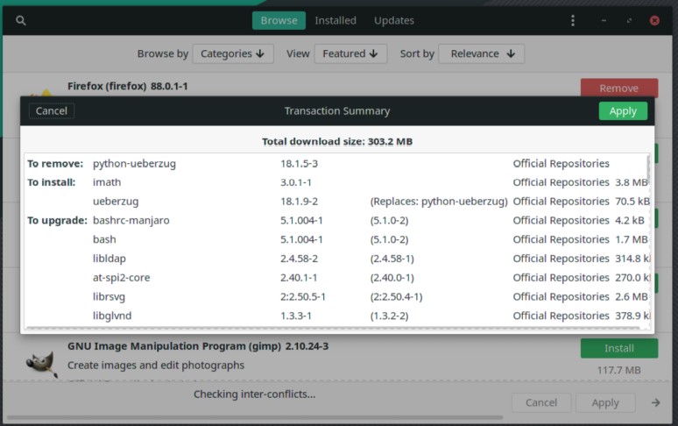Image resolution: width=678 pixels, height=426 pixels.
Task: Install the GIMP package
Action: coord(619,348)
